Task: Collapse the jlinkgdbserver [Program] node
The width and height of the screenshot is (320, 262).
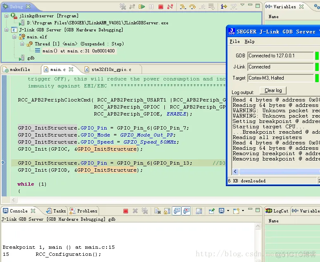Action: click(7, 16)
